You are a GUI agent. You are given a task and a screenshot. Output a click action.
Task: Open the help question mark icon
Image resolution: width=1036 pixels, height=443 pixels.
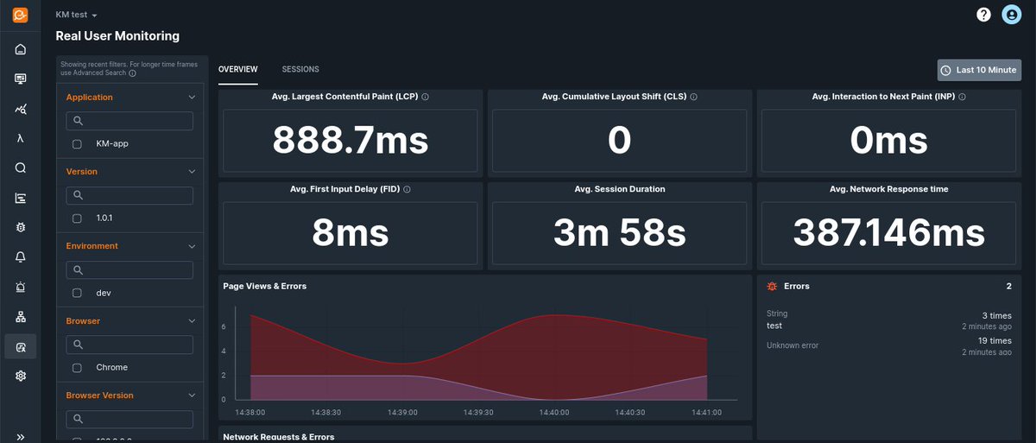click(983, 15)
